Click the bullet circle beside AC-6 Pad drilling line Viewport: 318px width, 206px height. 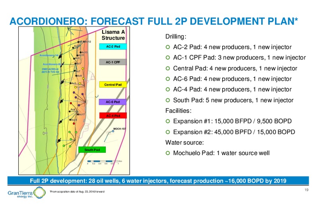tap(168, 79)
